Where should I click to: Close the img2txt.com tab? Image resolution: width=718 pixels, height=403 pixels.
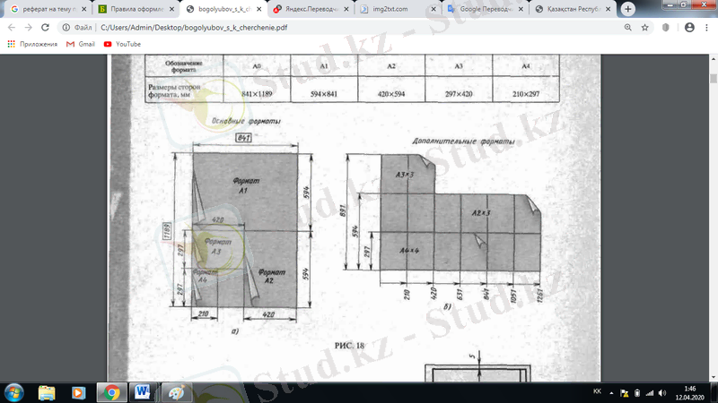433,9
